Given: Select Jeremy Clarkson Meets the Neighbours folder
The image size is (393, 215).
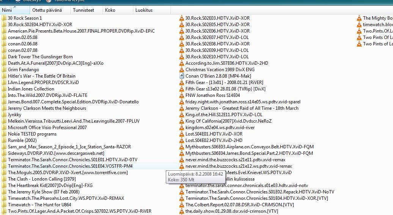Looking at the screenshot, I should point(47,108).
